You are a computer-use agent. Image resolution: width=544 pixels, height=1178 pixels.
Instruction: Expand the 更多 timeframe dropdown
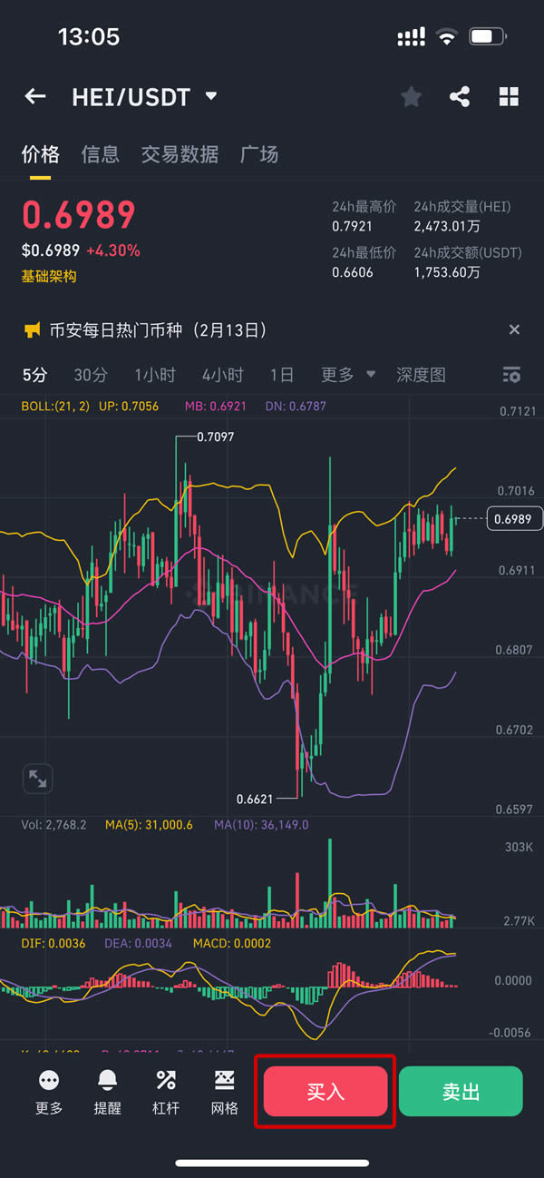[348, 375]
